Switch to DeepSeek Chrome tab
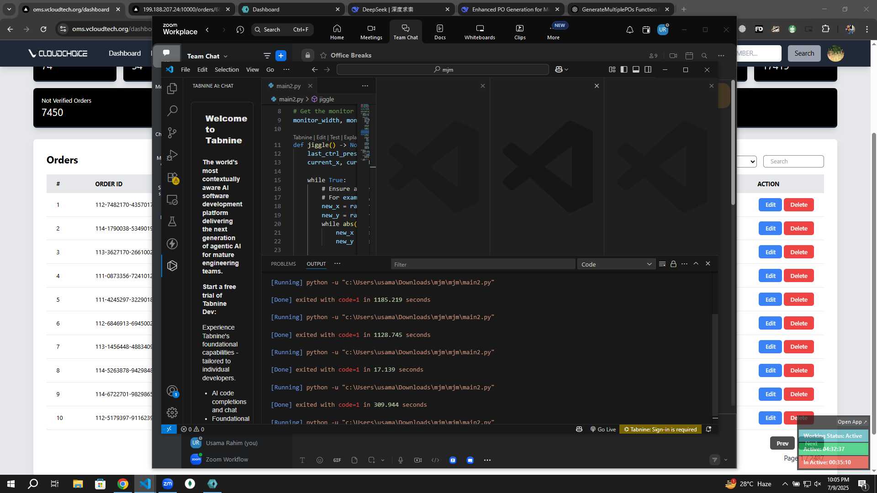Viewport: 877px width, 493px height. click(400, 9)
